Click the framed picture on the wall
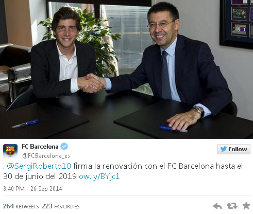Image resolution: width=253 pixels, height=214 pixels. click(237, 23)
